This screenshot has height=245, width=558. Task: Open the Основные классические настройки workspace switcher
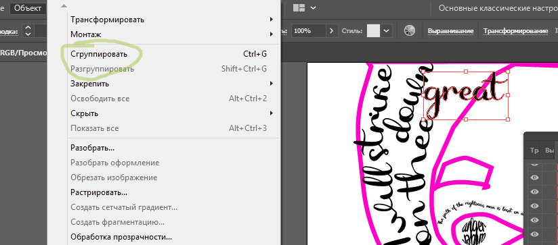[498, 8]
